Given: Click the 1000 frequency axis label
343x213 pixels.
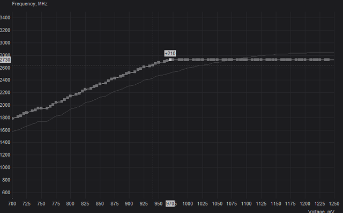Looking at the screenshot, I should [x=5, y=167].
